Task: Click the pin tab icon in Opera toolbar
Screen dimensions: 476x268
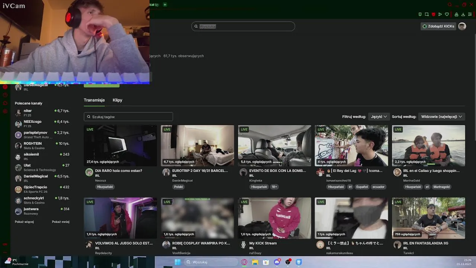Action: pos(420,15)
